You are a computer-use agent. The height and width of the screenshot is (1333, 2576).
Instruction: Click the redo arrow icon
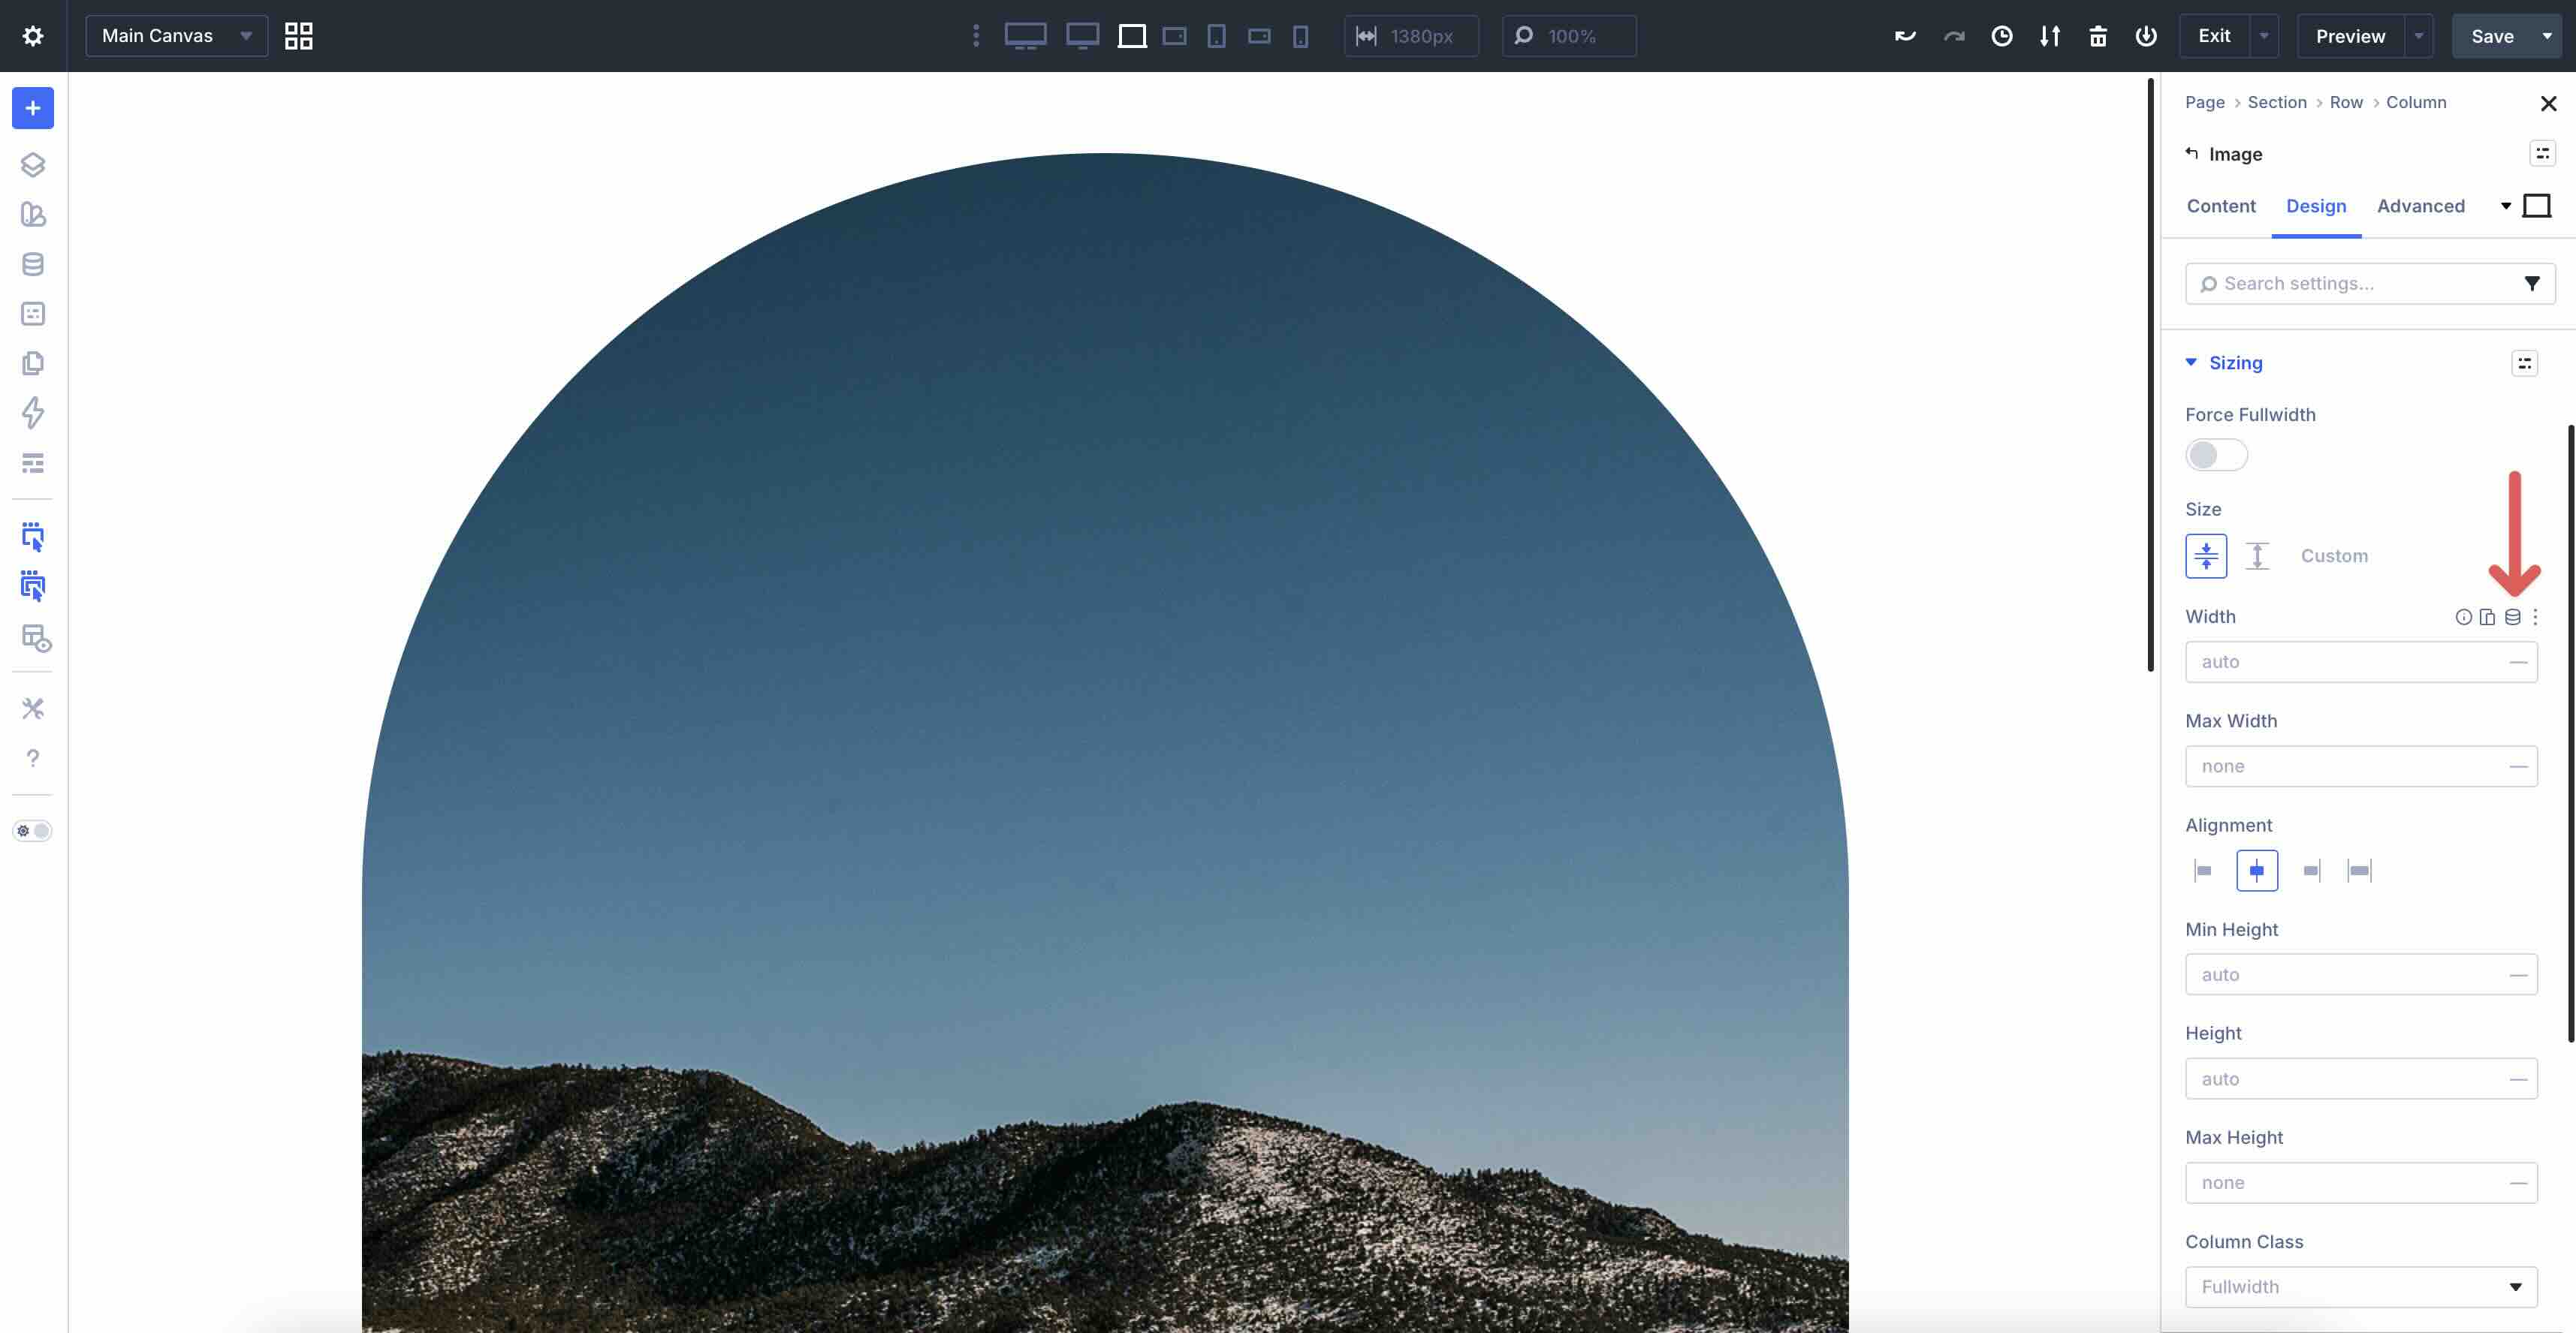tap(1952, 36)
